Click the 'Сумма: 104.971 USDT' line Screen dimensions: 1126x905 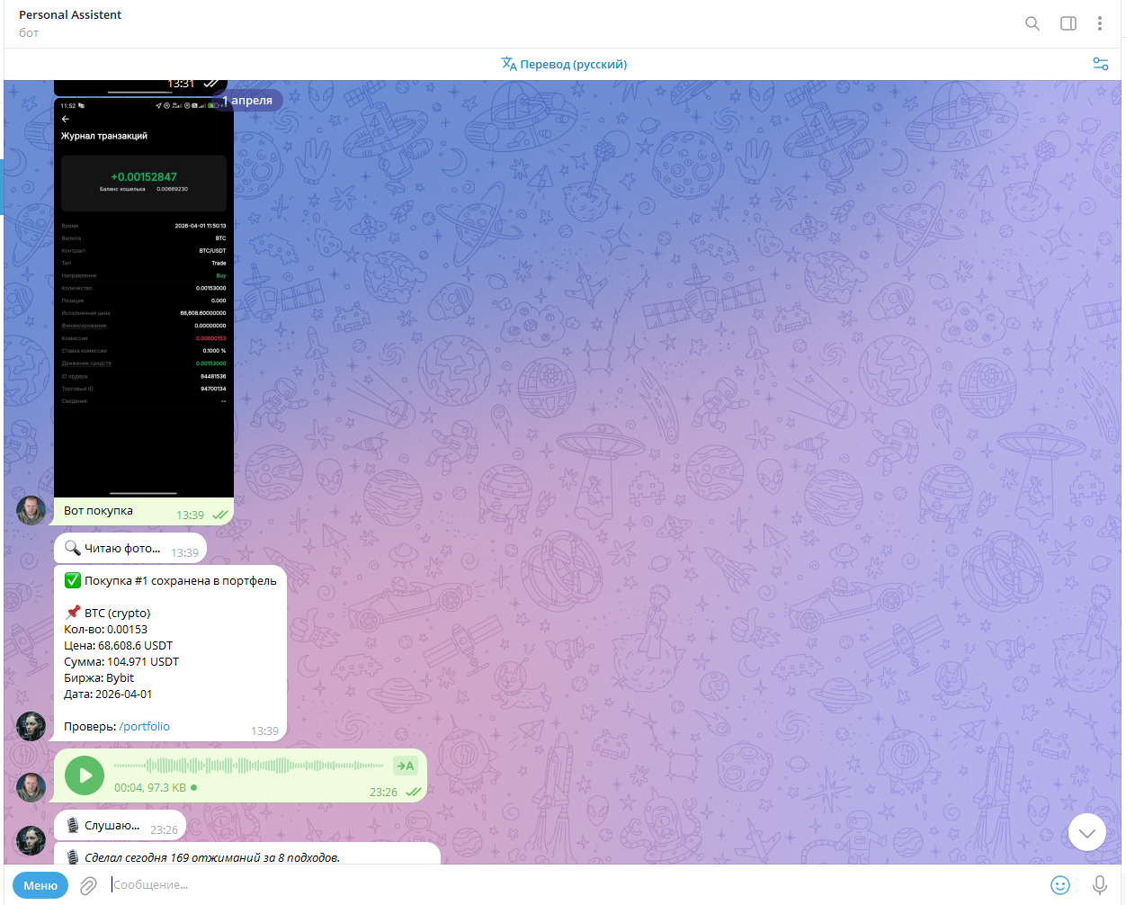click(x=121, y=661)
